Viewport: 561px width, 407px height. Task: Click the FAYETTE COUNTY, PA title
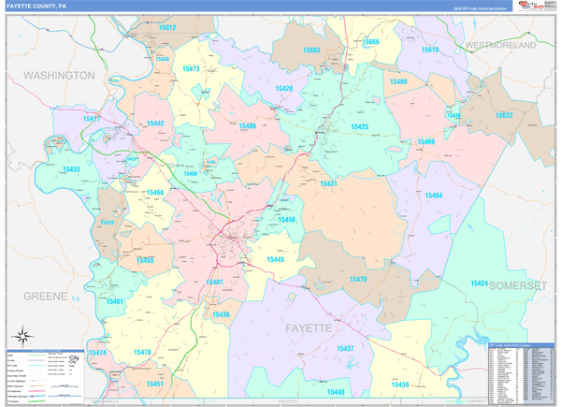[36, 6]
